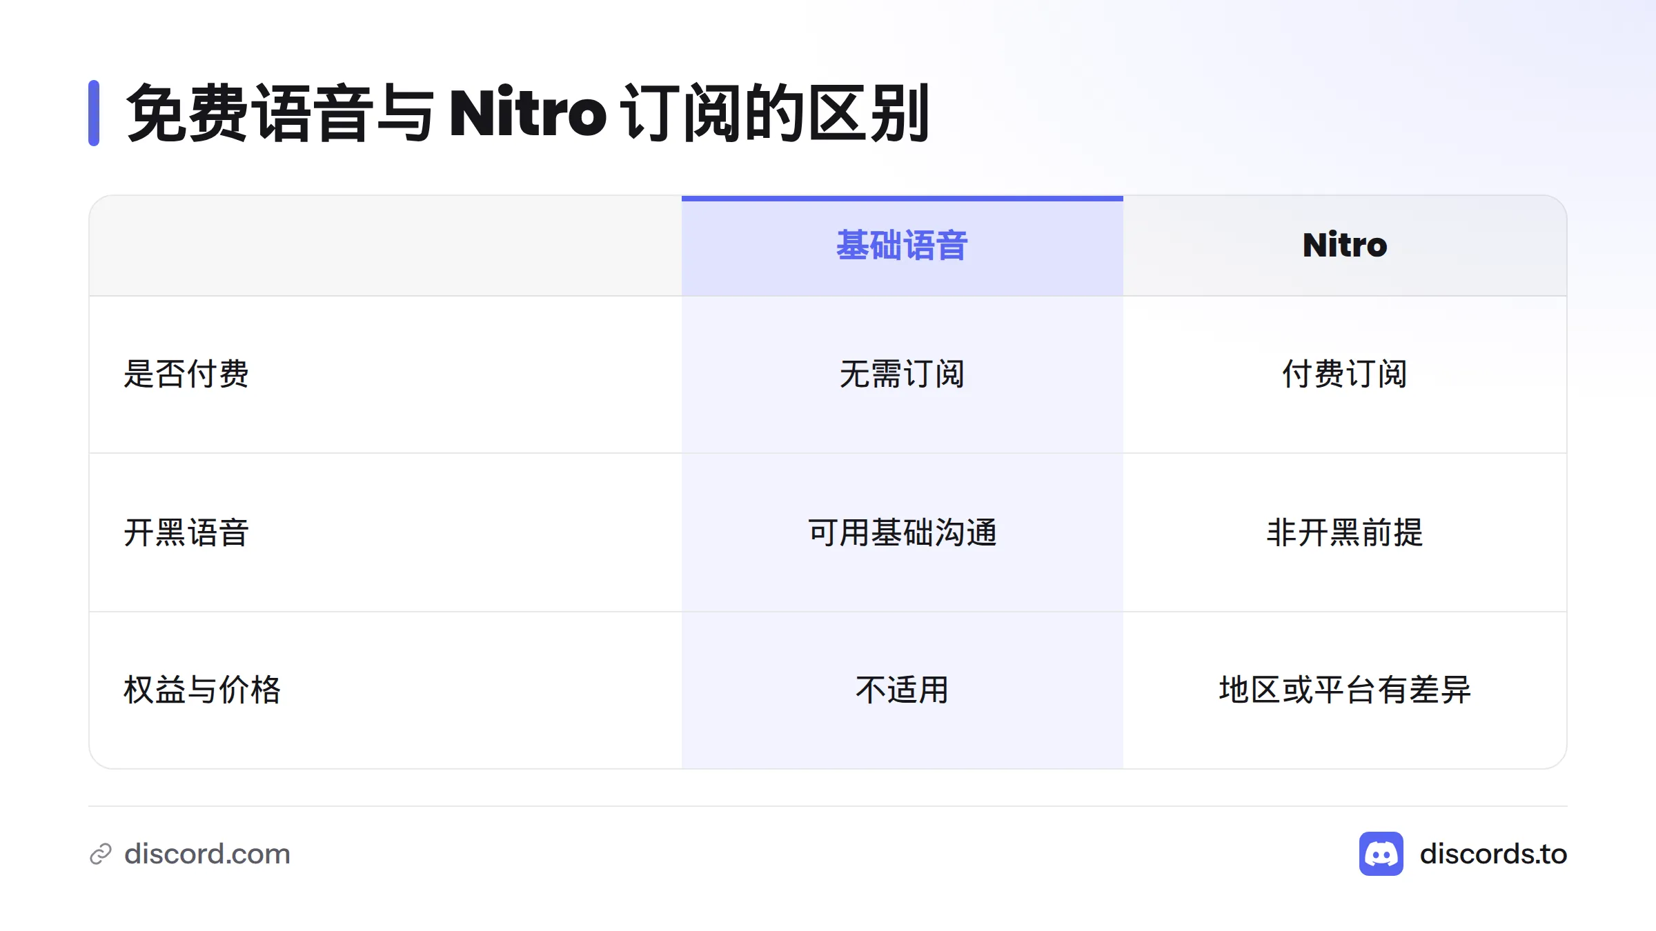
Task: Click the cell 非开黑前提
Action: click(1345, 532)
